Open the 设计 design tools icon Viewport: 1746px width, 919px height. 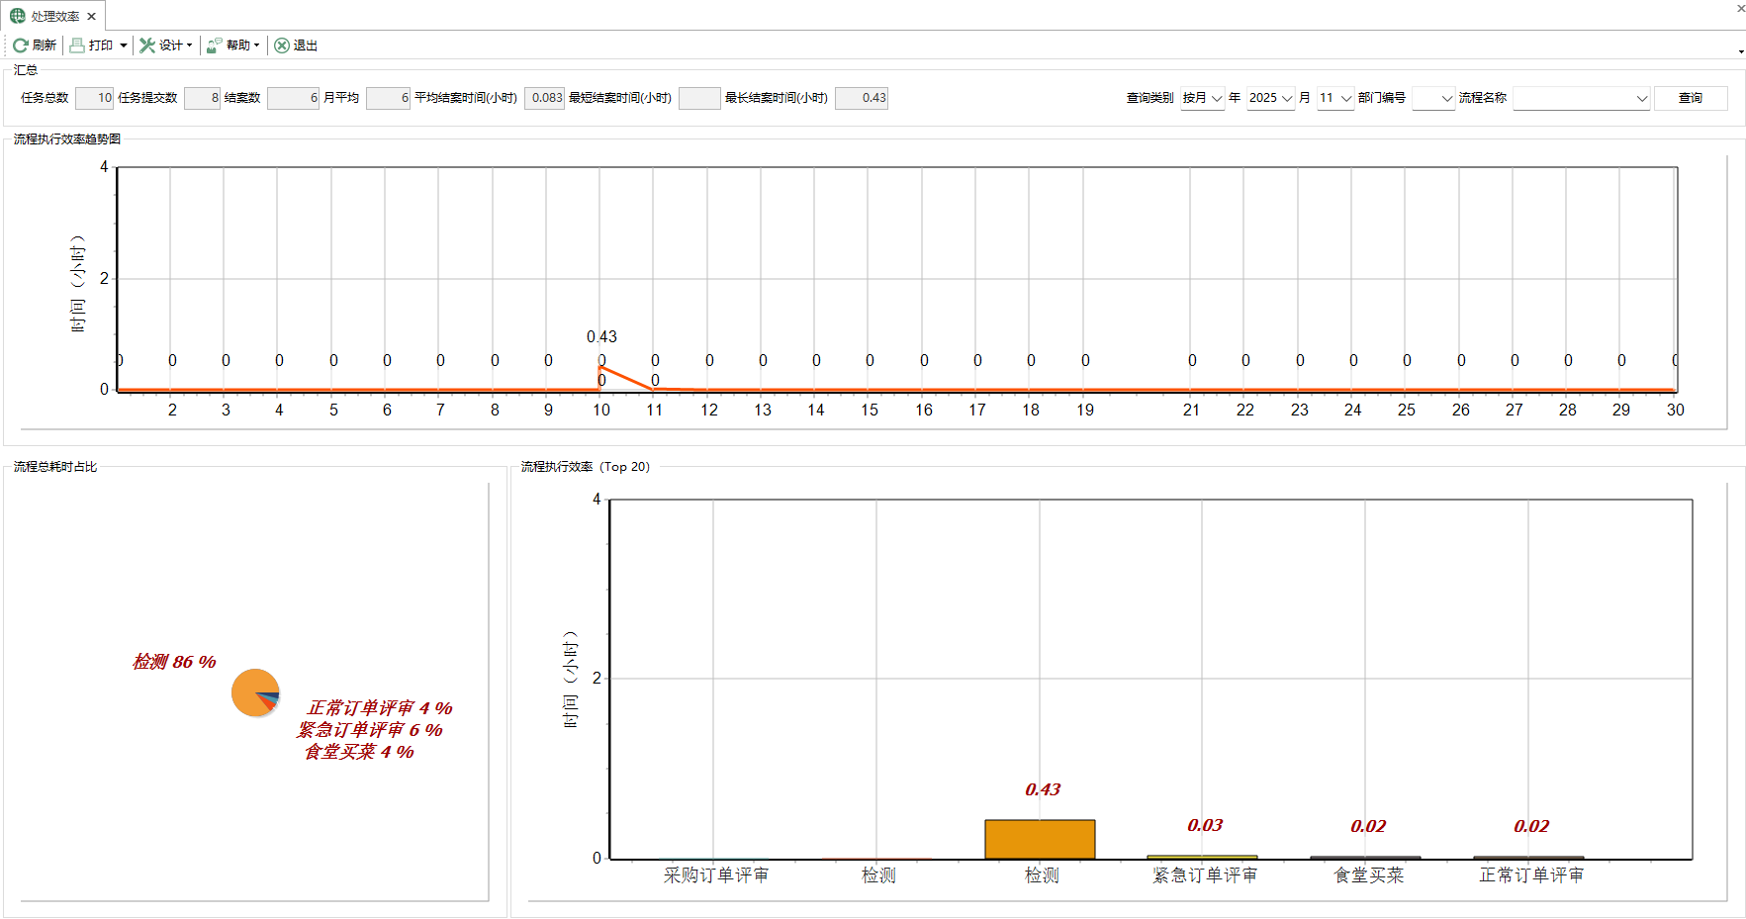click(x=147, y=46)
